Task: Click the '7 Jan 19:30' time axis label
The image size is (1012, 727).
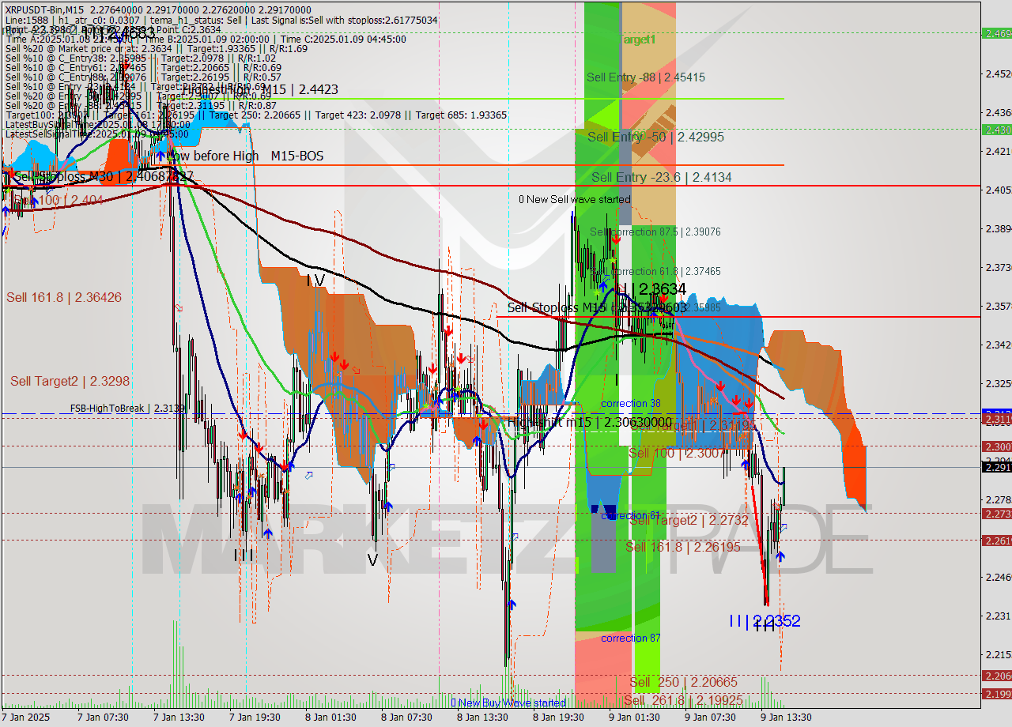Action: (x=255, y=718)
